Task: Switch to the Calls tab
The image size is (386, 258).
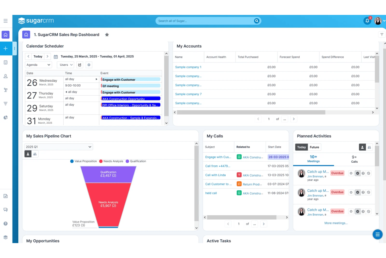Action: [x=354, y=159]
